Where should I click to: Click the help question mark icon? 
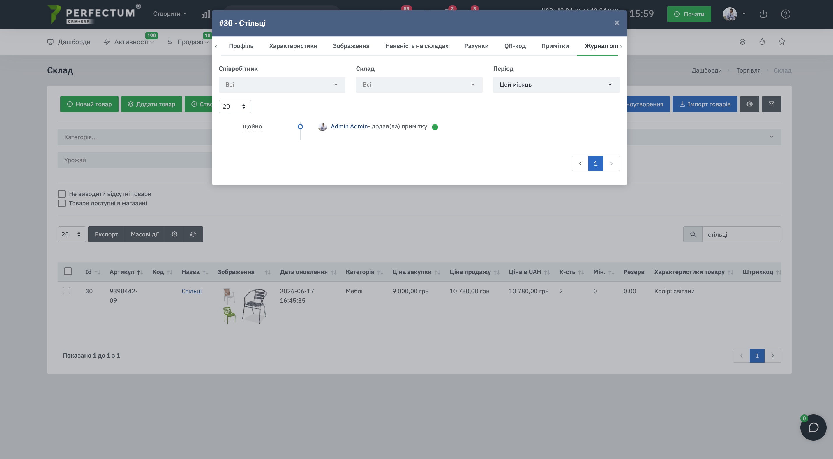click(x=786, y=14)
